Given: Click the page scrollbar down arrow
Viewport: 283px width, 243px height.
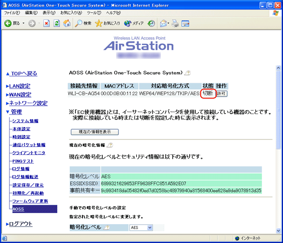Looking at the screenshot, I should click(x=278, y=231).
